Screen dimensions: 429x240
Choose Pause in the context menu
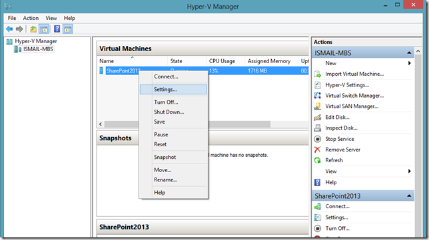click(x=173, y=134)
